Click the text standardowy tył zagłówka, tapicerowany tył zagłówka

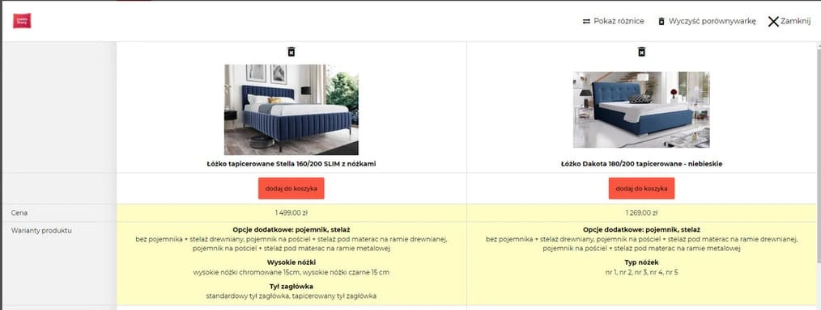click(x=291, y=296)
